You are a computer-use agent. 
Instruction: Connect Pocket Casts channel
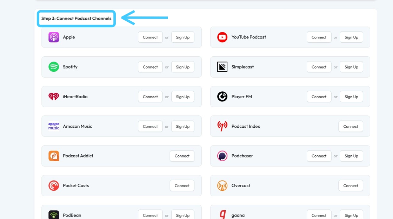[182, 186]
